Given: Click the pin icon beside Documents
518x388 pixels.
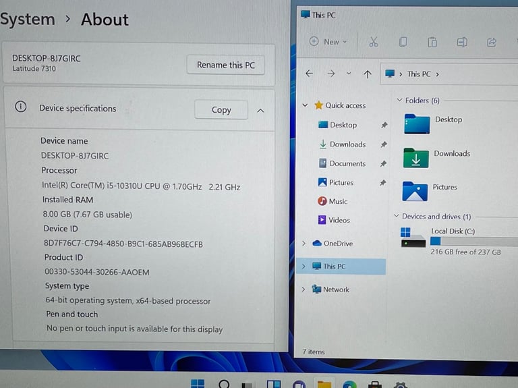Looking at the screenshot, I should [x=383, y=163].
